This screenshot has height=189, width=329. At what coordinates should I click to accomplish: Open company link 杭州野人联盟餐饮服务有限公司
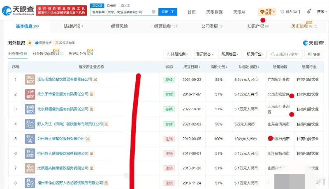(x=63, y=153)
